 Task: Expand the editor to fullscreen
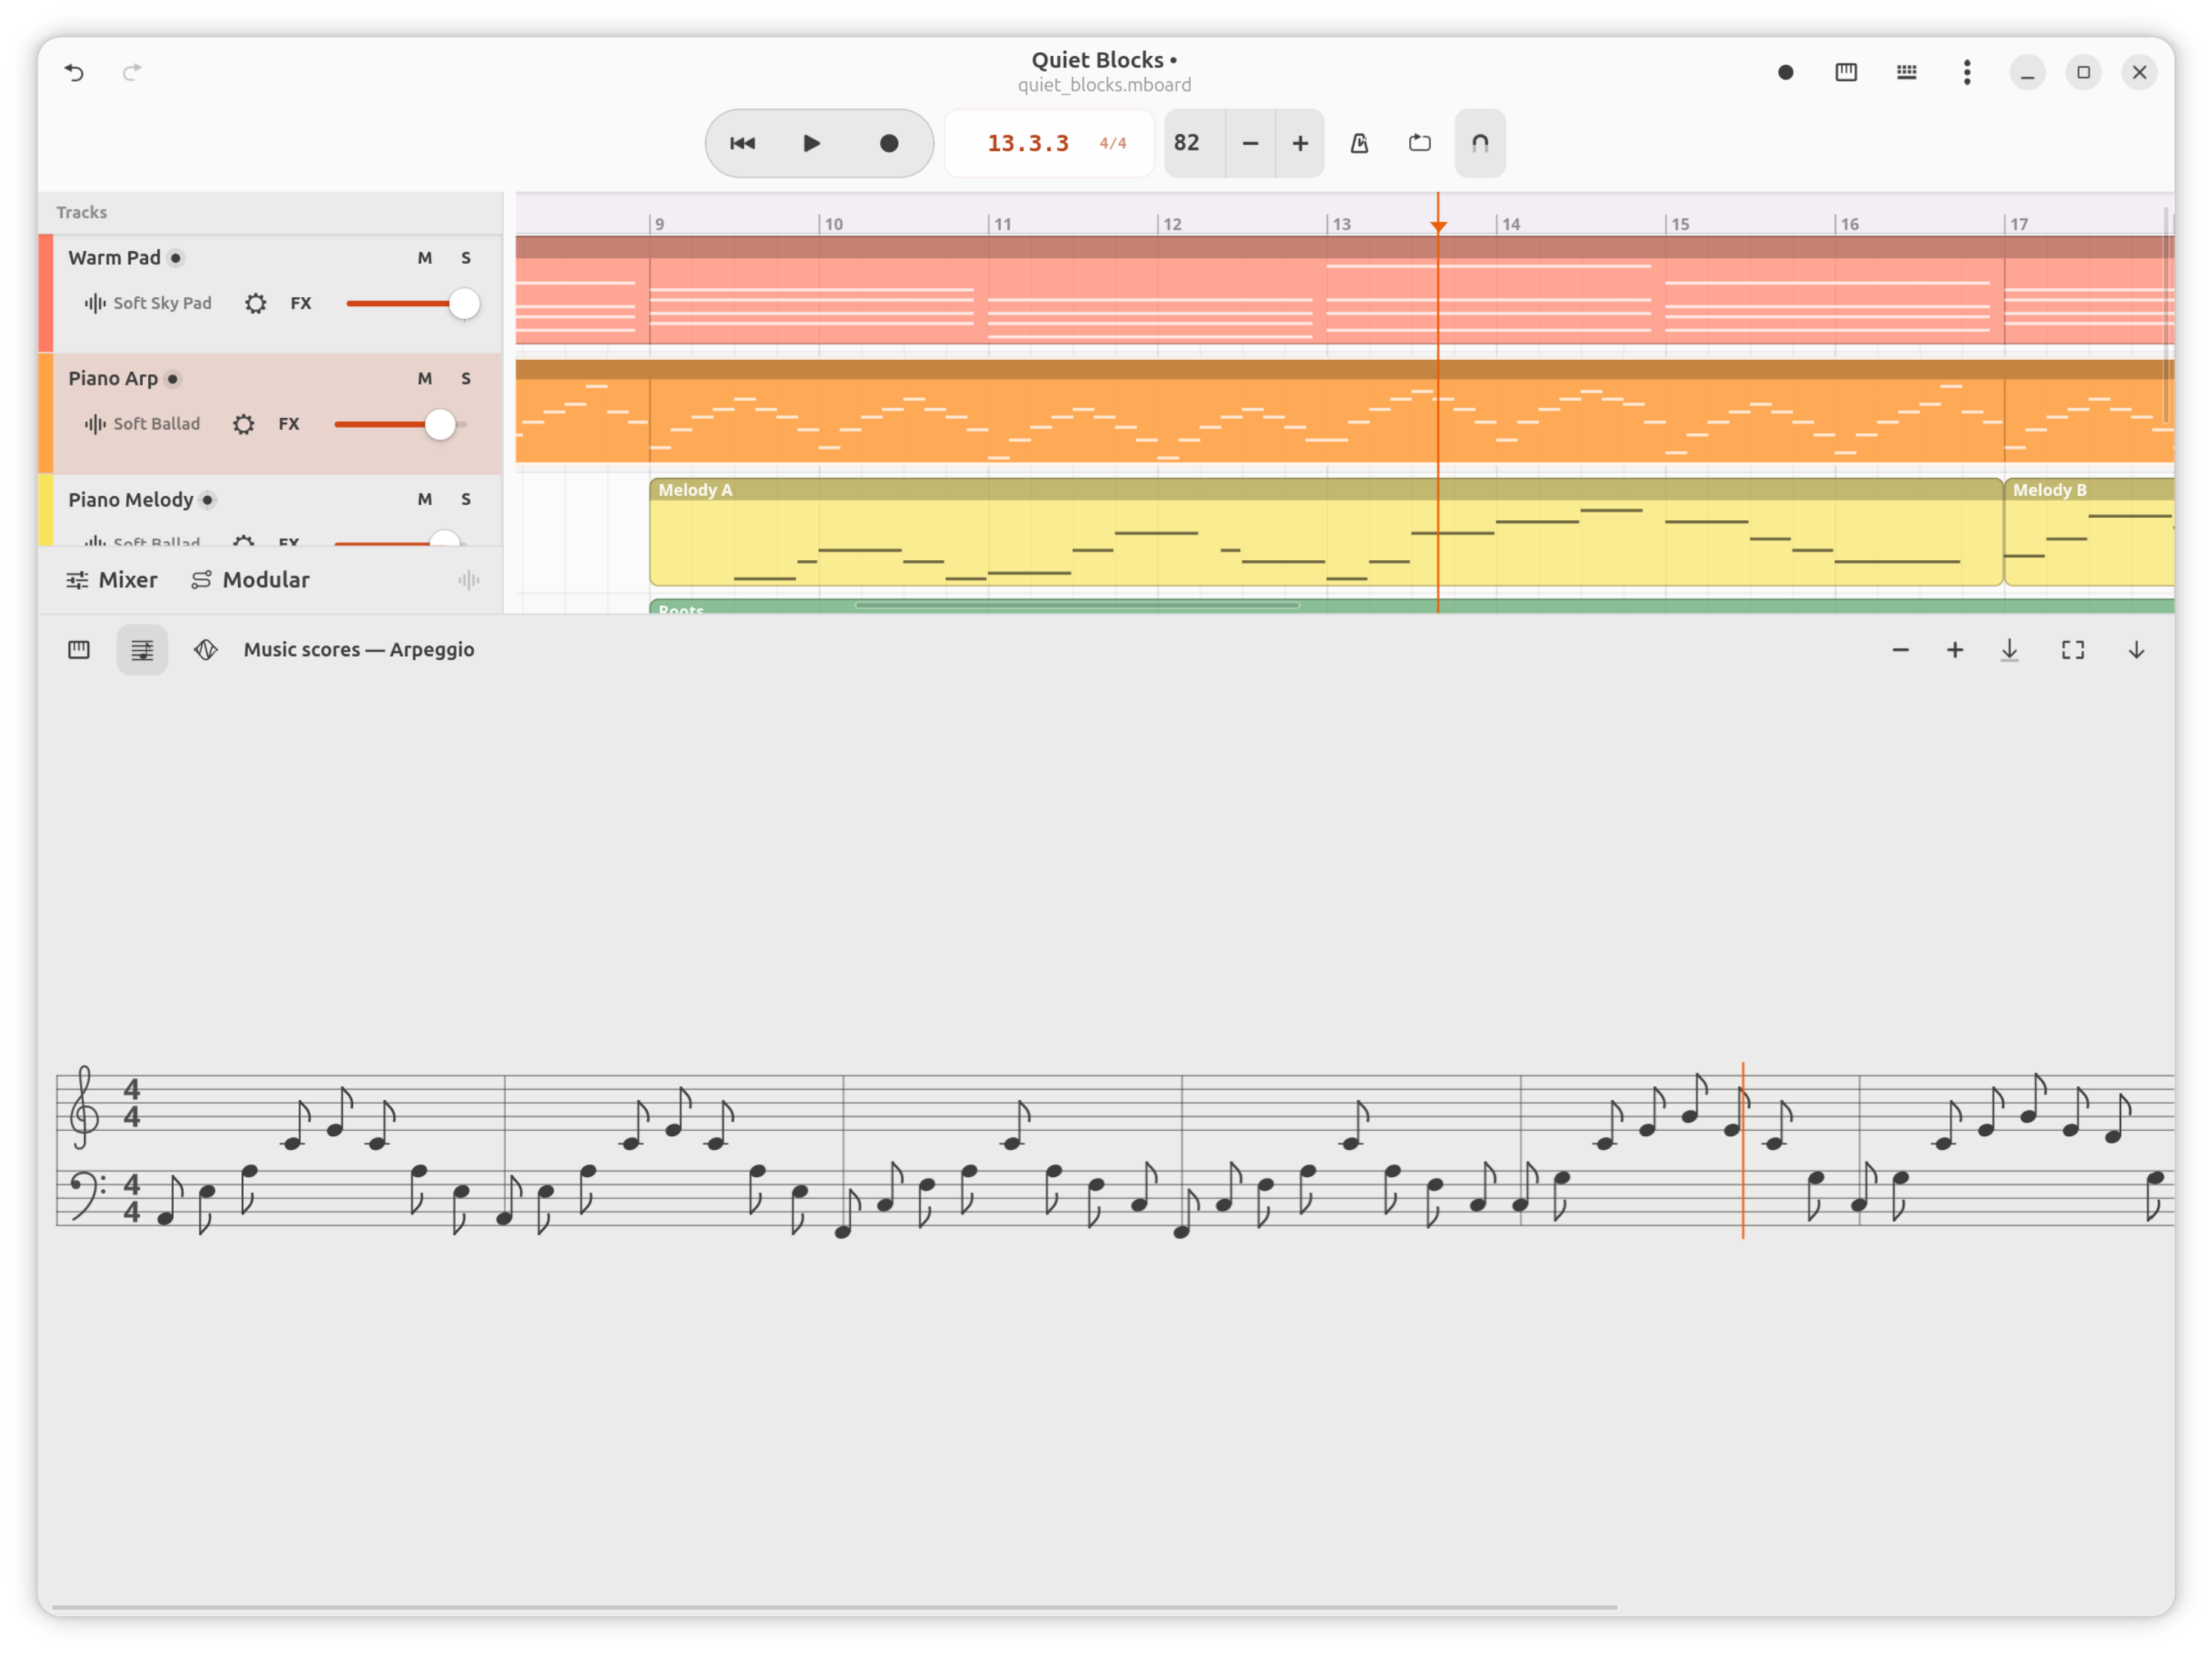(x=2073, y=650)
